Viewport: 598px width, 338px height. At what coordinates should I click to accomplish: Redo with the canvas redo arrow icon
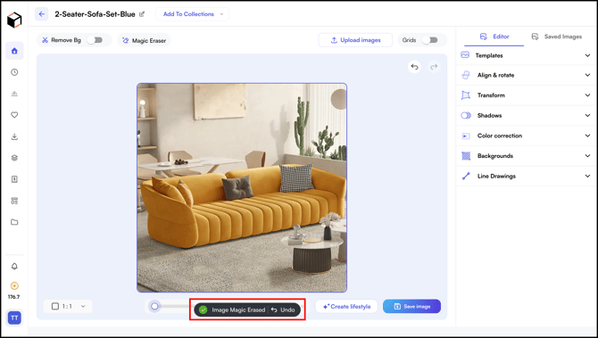(x=434, y=67)
